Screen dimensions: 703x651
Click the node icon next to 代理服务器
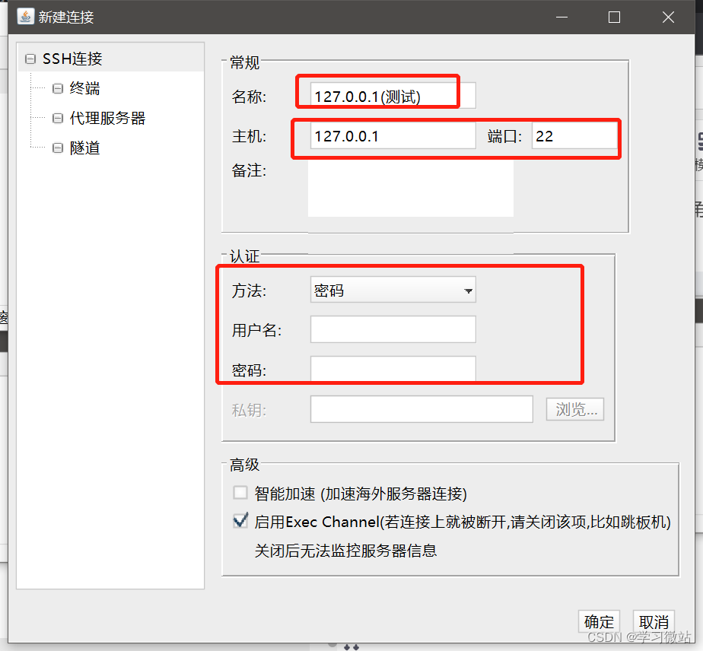(x=57, y=118)
